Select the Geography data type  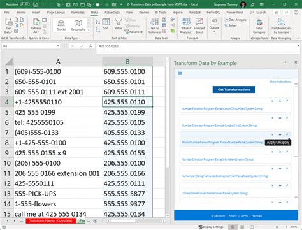(78, 25)
